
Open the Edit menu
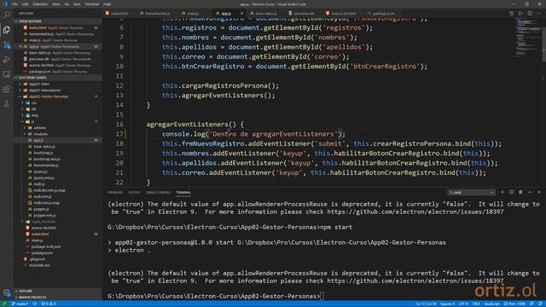[25, 4]
